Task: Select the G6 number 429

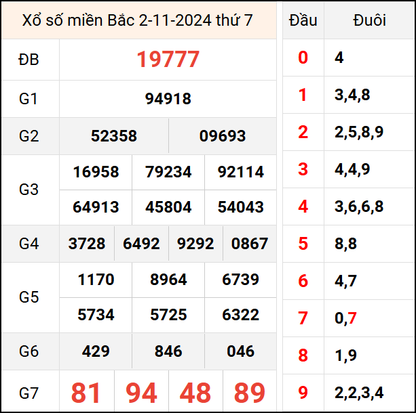Action: [x=96, y=351]
